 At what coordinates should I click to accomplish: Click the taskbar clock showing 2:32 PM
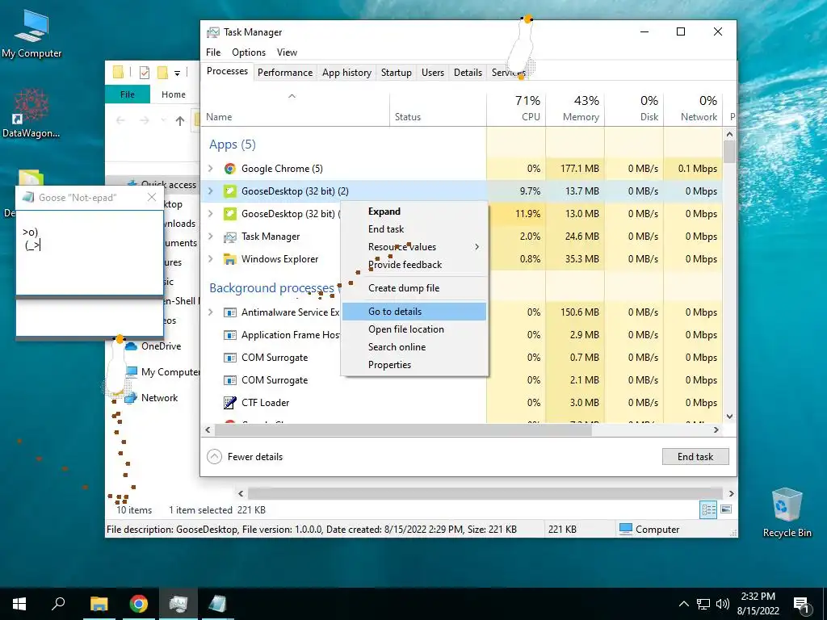758,604
